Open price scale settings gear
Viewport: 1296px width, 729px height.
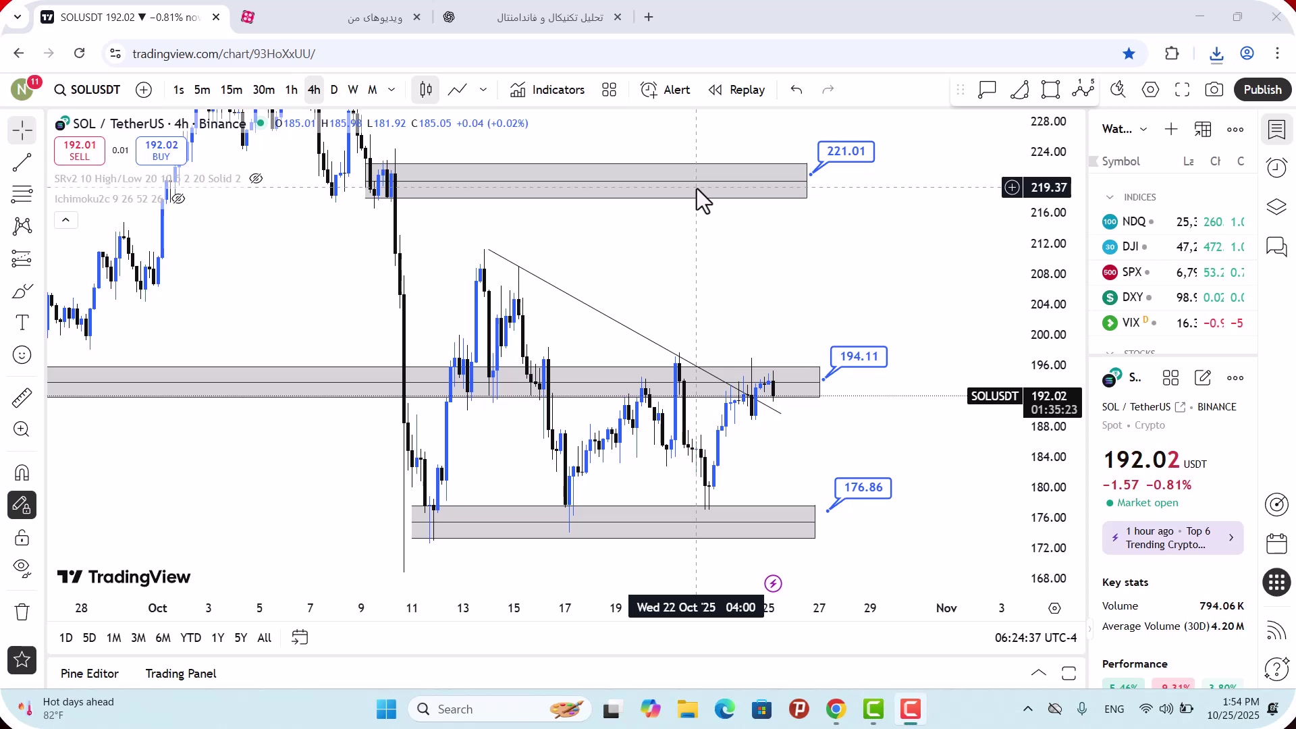[x=1054, y=608]
